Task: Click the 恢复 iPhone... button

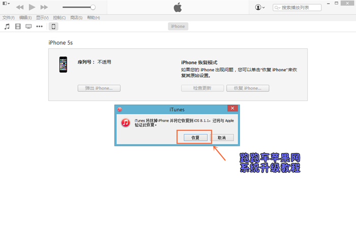Action: pos(248,88)
